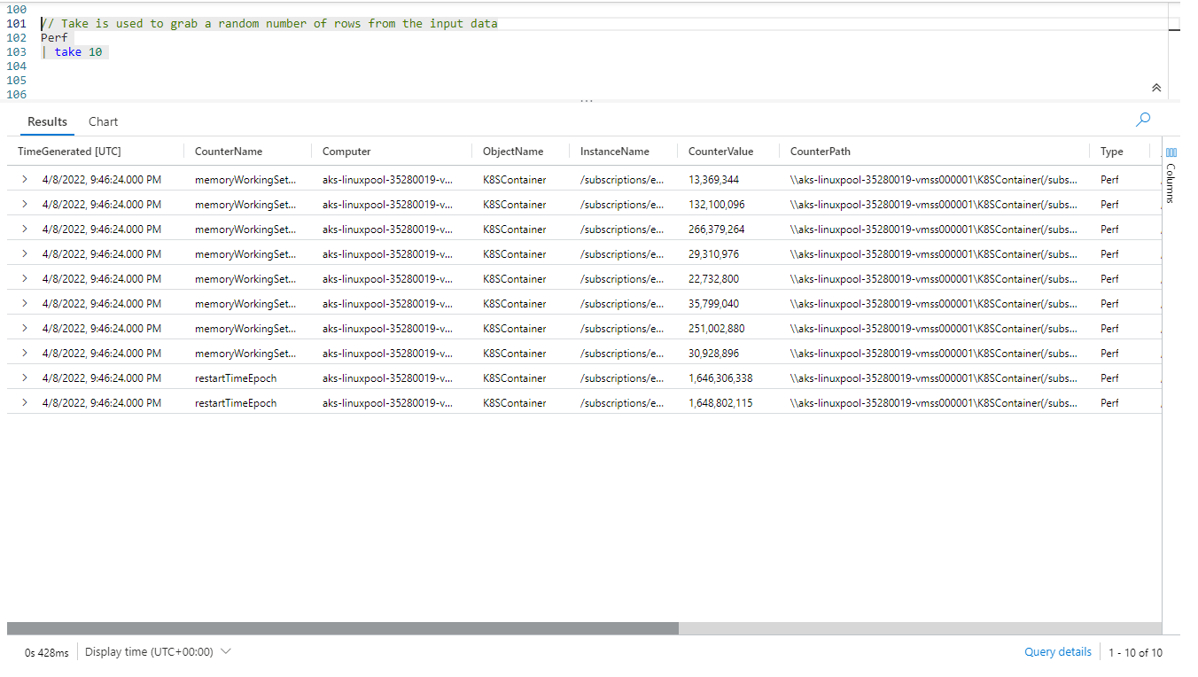The height and width of the screenshot is (677, 1198).
Task: Click the CounterName column header
Action: click(x=229, y=152)
